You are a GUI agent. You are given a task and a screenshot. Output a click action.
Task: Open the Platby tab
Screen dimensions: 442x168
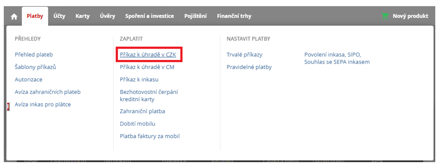click(35, 16)
